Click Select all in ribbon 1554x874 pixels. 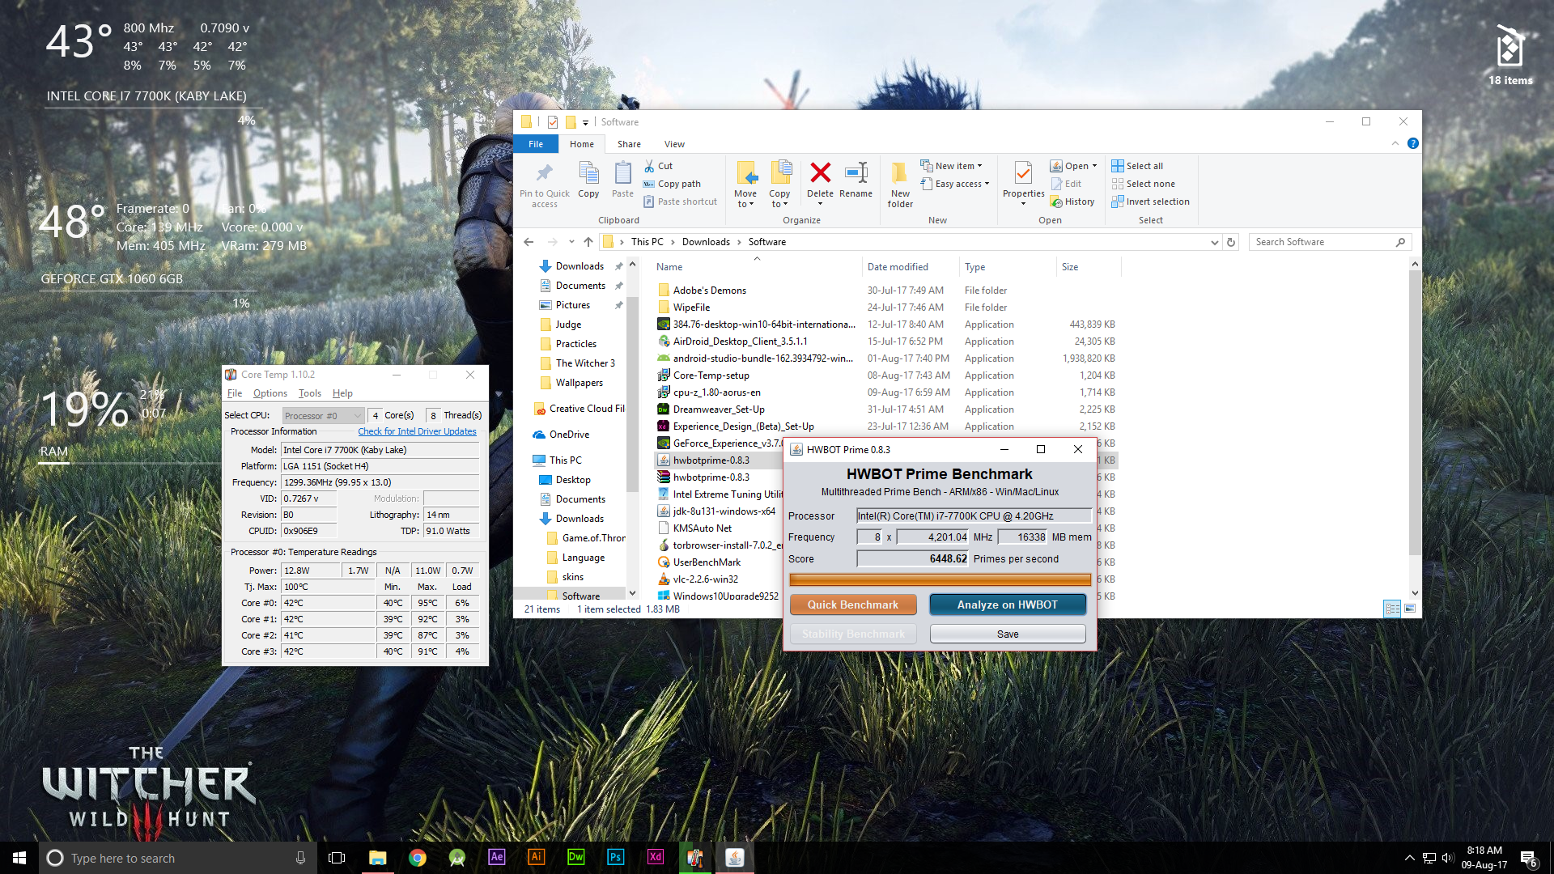[1137, 166]
